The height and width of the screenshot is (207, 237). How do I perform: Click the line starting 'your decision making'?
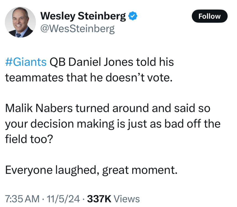[113, 124]
